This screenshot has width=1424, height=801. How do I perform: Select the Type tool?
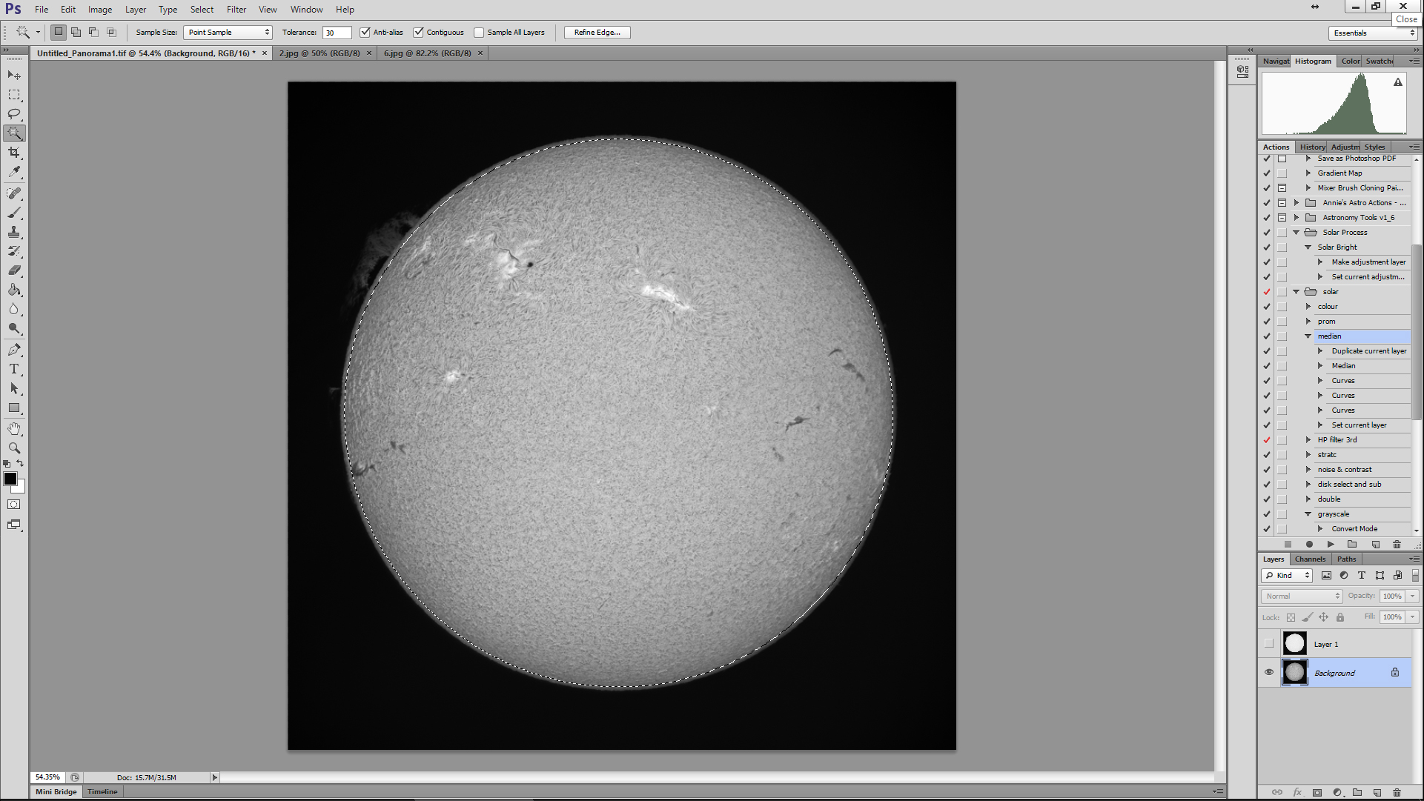[x=14, y=369]
